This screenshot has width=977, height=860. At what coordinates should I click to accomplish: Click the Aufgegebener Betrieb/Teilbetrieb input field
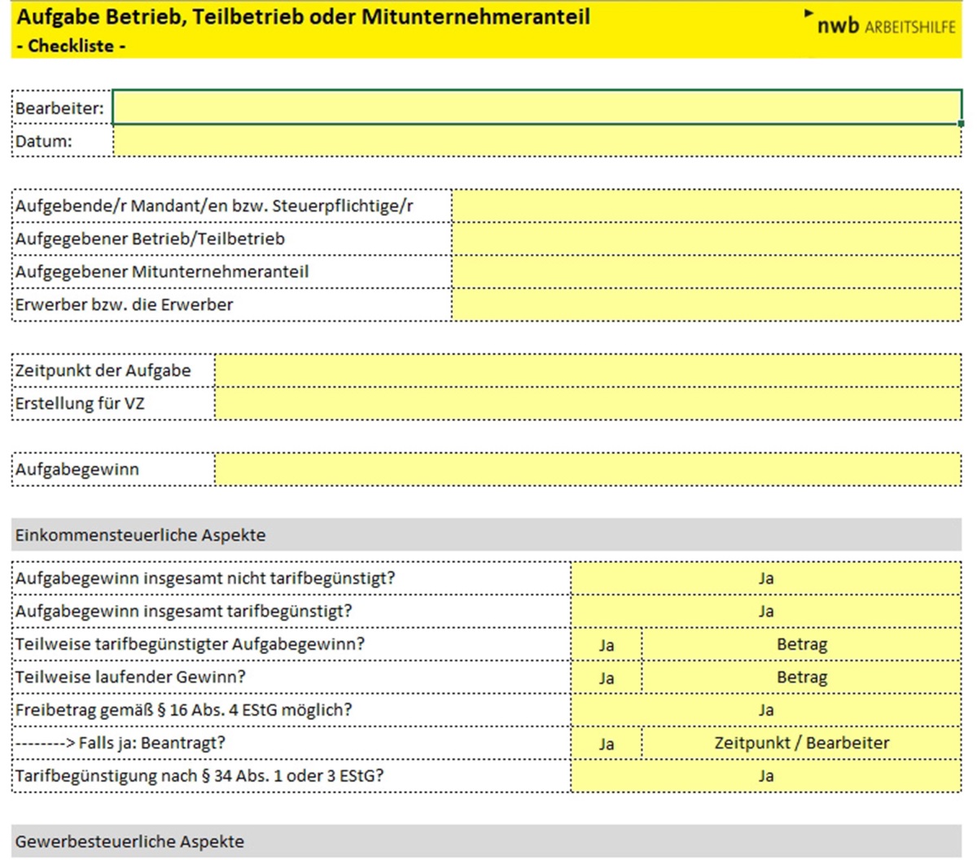[x=706, y=239]
